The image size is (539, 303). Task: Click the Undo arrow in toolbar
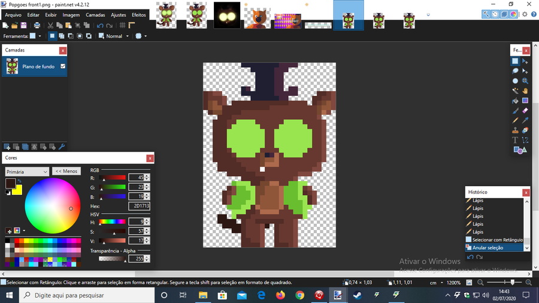point(99,25)
